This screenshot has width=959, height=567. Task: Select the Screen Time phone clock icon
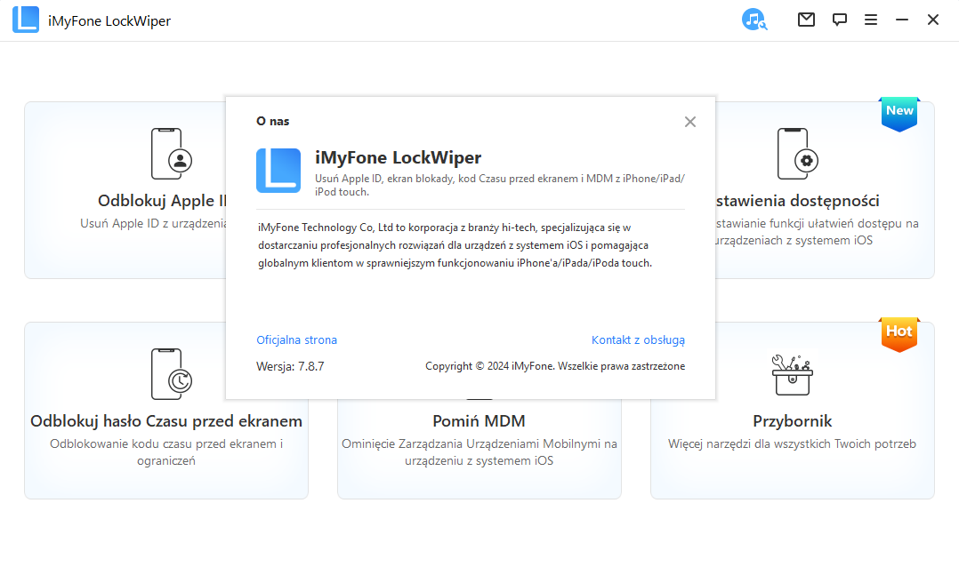pyautogui.click(x=171, y=374)
